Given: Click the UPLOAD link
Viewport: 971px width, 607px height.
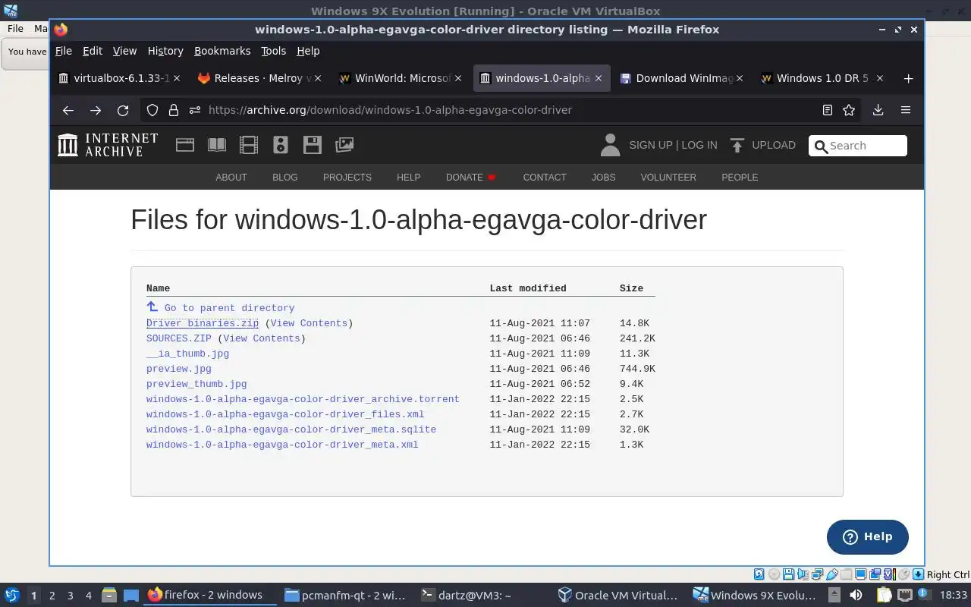Looking at the screenshot, I should click(x=763, y=145).
